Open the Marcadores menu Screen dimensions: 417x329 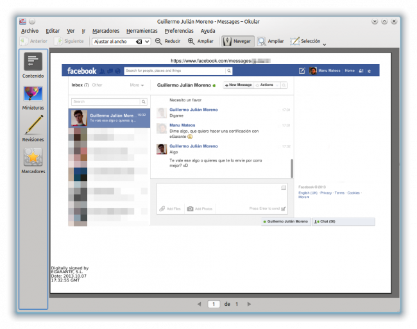[106, 31]
